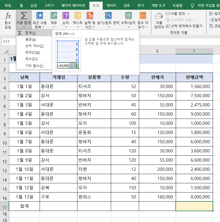Switch to the 도움말 tab
This screenshot has height=222, width=220.
coord(178,5)
